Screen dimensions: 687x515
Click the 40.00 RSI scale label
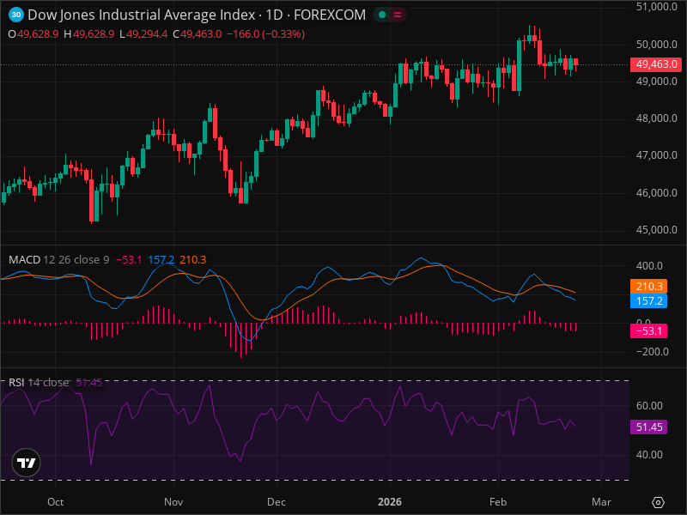coord(649,455)
